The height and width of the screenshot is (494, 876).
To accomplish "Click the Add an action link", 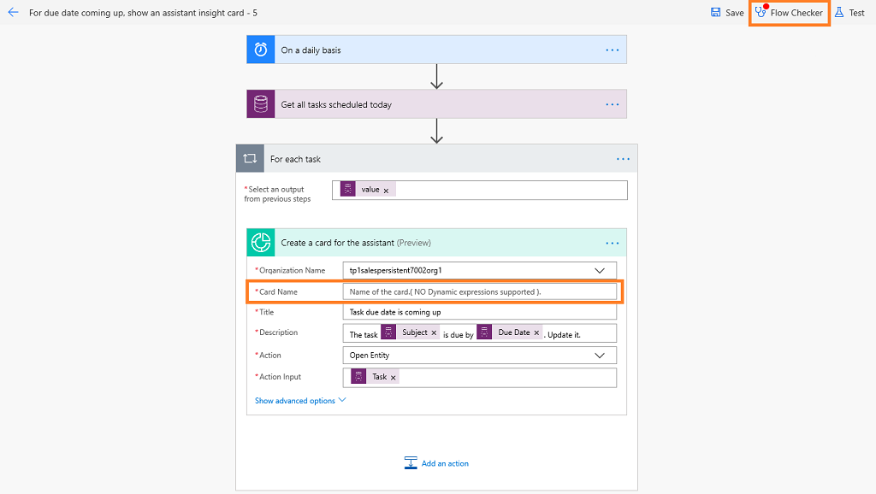I will 445,463.
